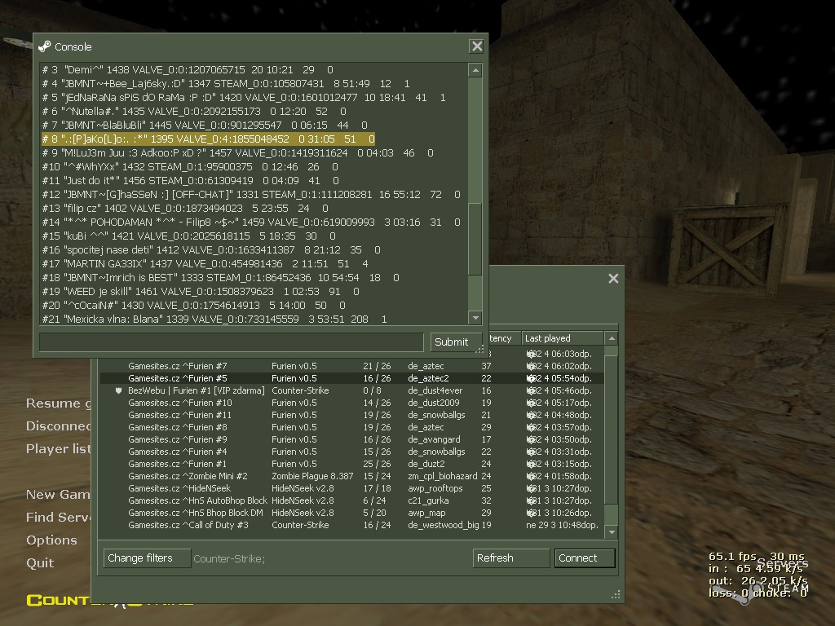Click the Steam icon in Console title
This screenshot has width=835, height=626.
[44, 46]
